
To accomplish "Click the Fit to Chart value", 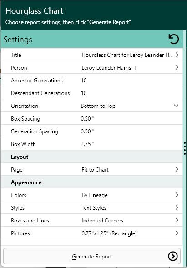I will 95,170.
